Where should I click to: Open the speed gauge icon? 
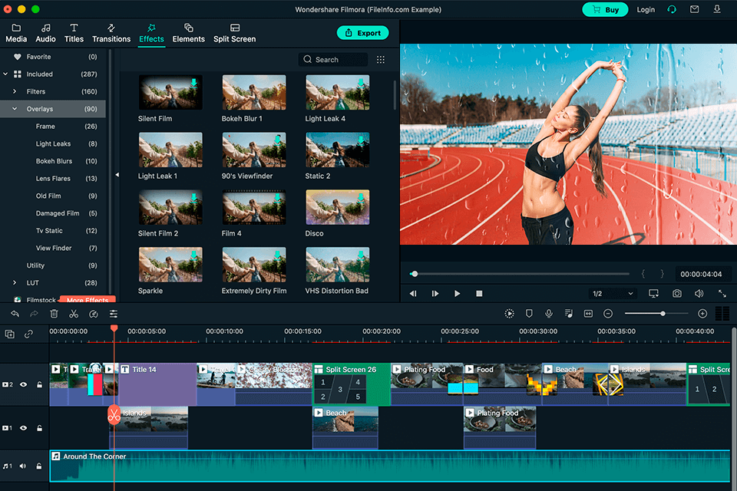(x=94, y=314)
